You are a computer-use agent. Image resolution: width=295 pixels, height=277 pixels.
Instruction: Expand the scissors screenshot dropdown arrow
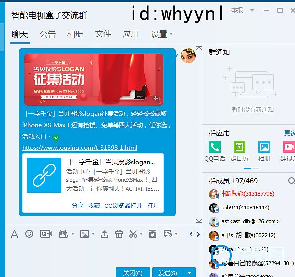pos(141,234)
